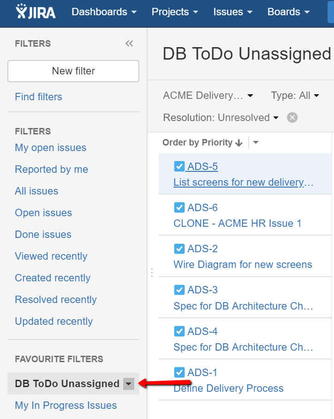The width and height of the screenshot is (334, 419).
Task: Remove the Resolution criteria with the X icon
Action: coord(292,118)
